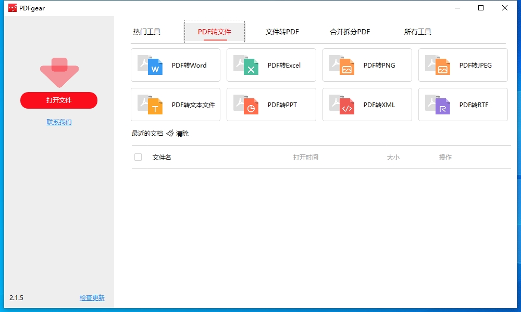Close the PDFgear window
This screenshot has height=312, width=521.
[x=505, y=8]
